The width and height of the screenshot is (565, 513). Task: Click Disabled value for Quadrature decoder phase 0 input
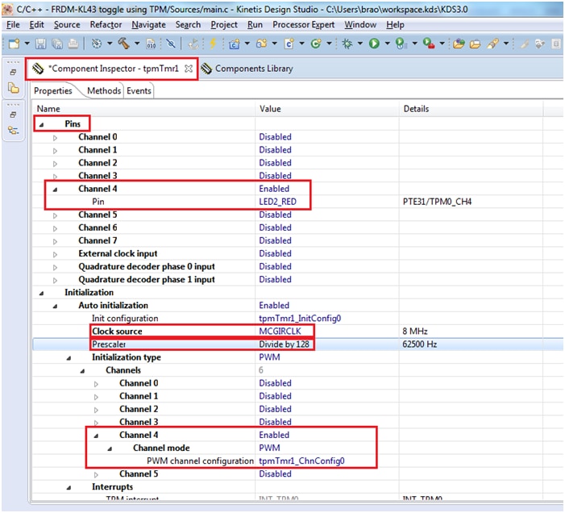click(x=275, y=266)
